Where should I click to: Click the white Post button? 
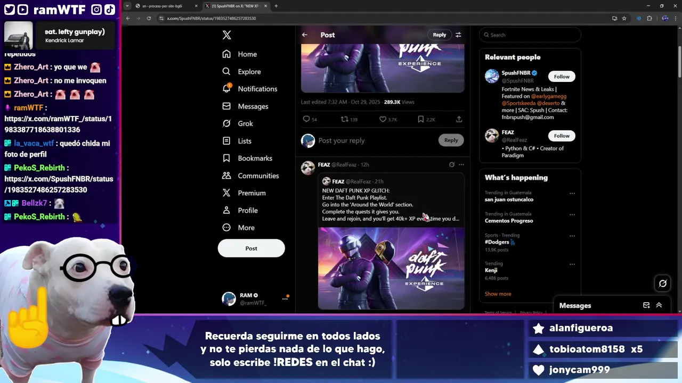coord(251,248)
